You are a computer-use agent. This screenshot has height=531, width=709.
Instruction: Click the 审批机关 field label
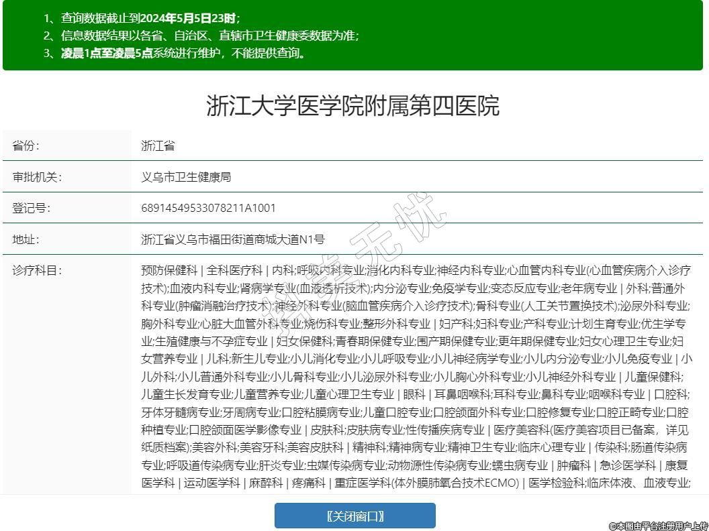(37, 177)
